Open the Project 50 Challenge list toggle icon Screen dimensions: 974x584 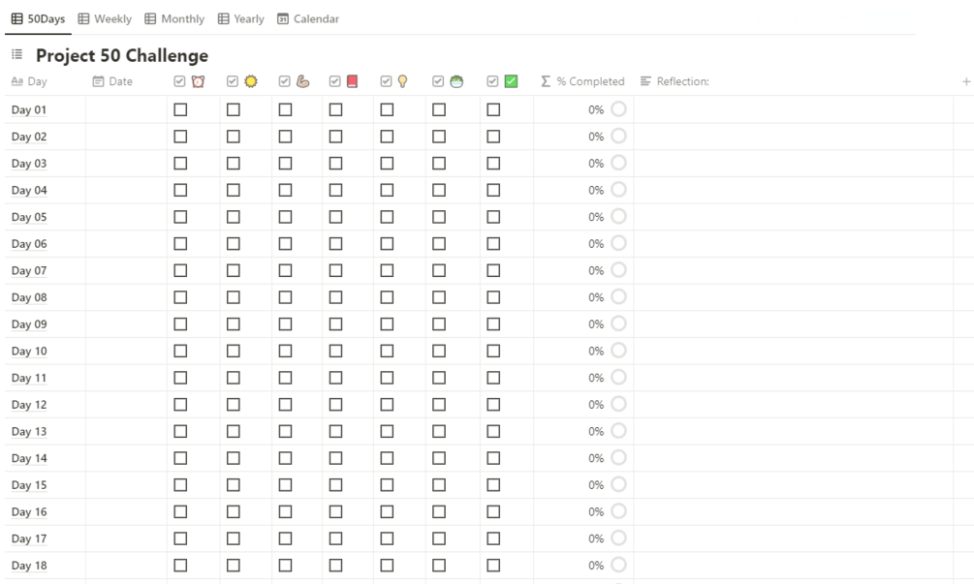(x=17, y=55)
